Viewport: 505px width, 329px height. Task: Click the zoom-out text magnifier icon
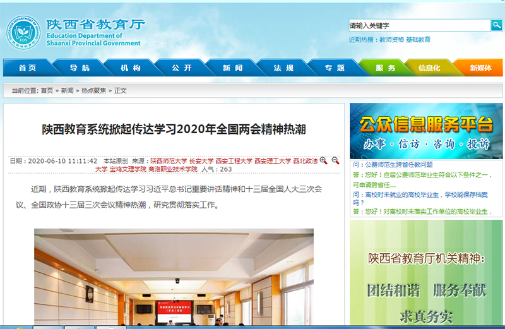(x=336, y=161)
